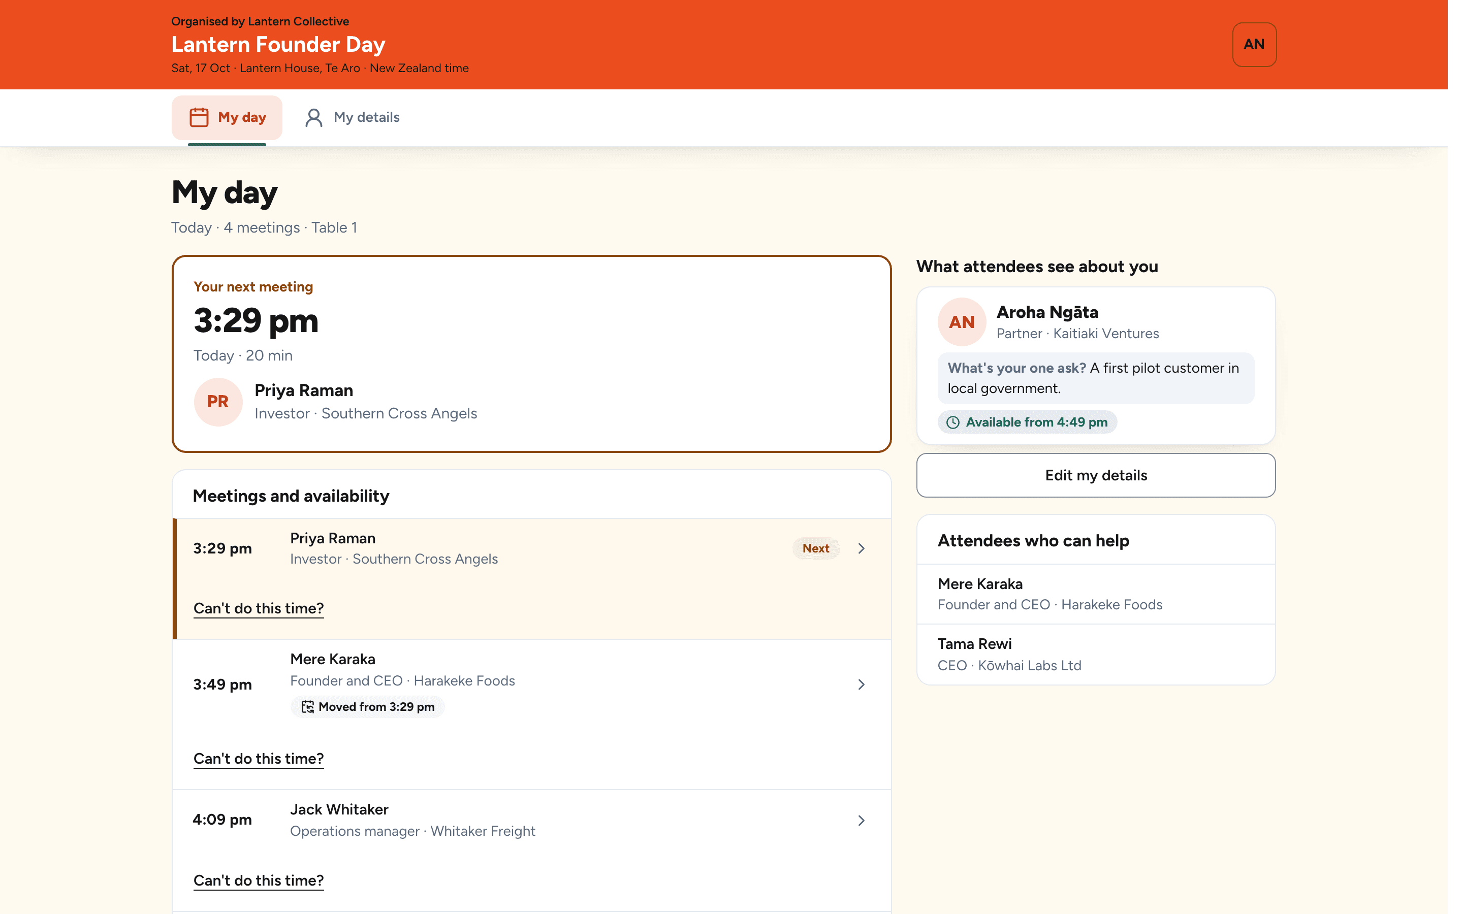This screenshot has width=1463, height=914.
Task: Click Today · 4 meetings · Table 1 summary
Action: click(x=264, y=228)
